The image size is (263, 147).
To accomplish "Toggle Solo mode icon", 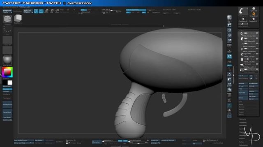I will point(229,111).
